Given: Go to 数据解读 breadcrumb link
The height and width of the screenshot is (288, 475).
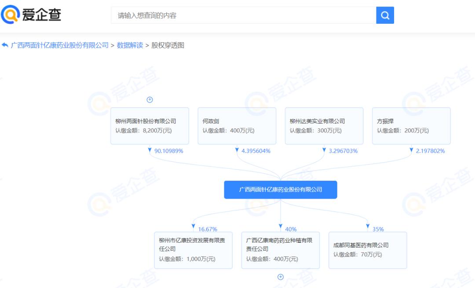Looking at the screenshot, I should 130,45.
